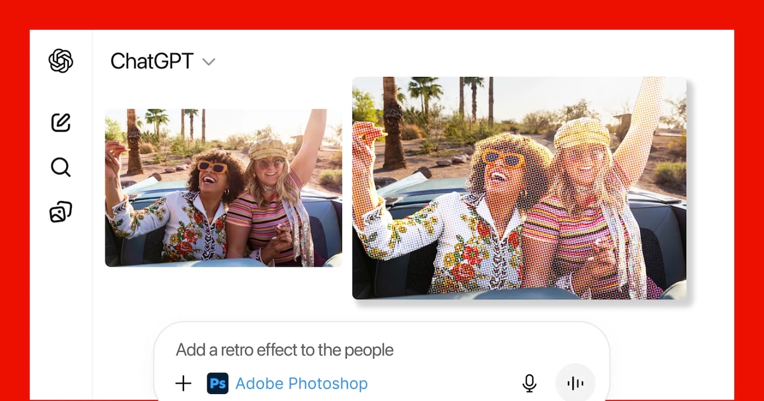The height and width of the screenshot is (401, 764).
Task: Open the halftone retro-effect result image
Action: (519, 188)
